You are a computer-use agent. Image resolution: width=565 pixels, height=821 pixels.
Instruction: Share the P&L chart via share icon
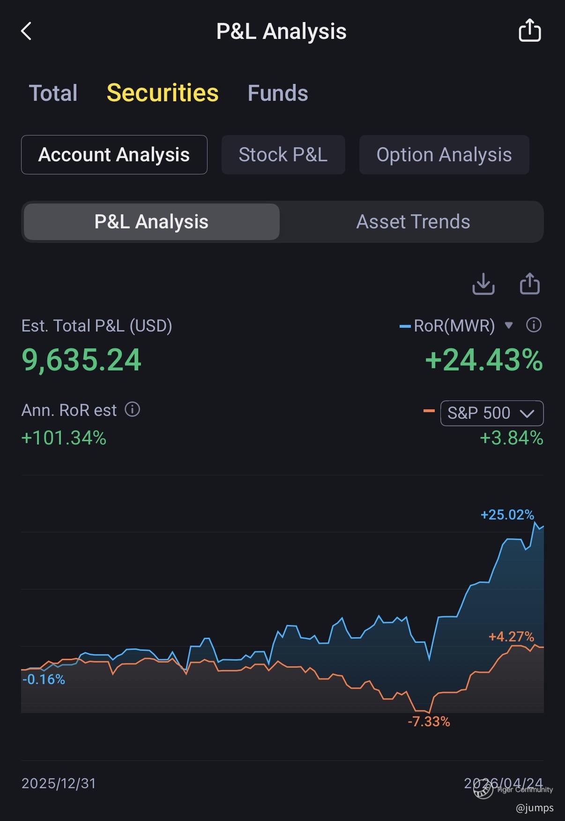click(x=529, y=284)
